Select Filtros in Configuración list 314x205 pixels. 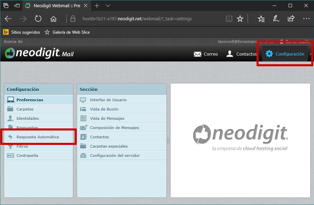(39, 146)
